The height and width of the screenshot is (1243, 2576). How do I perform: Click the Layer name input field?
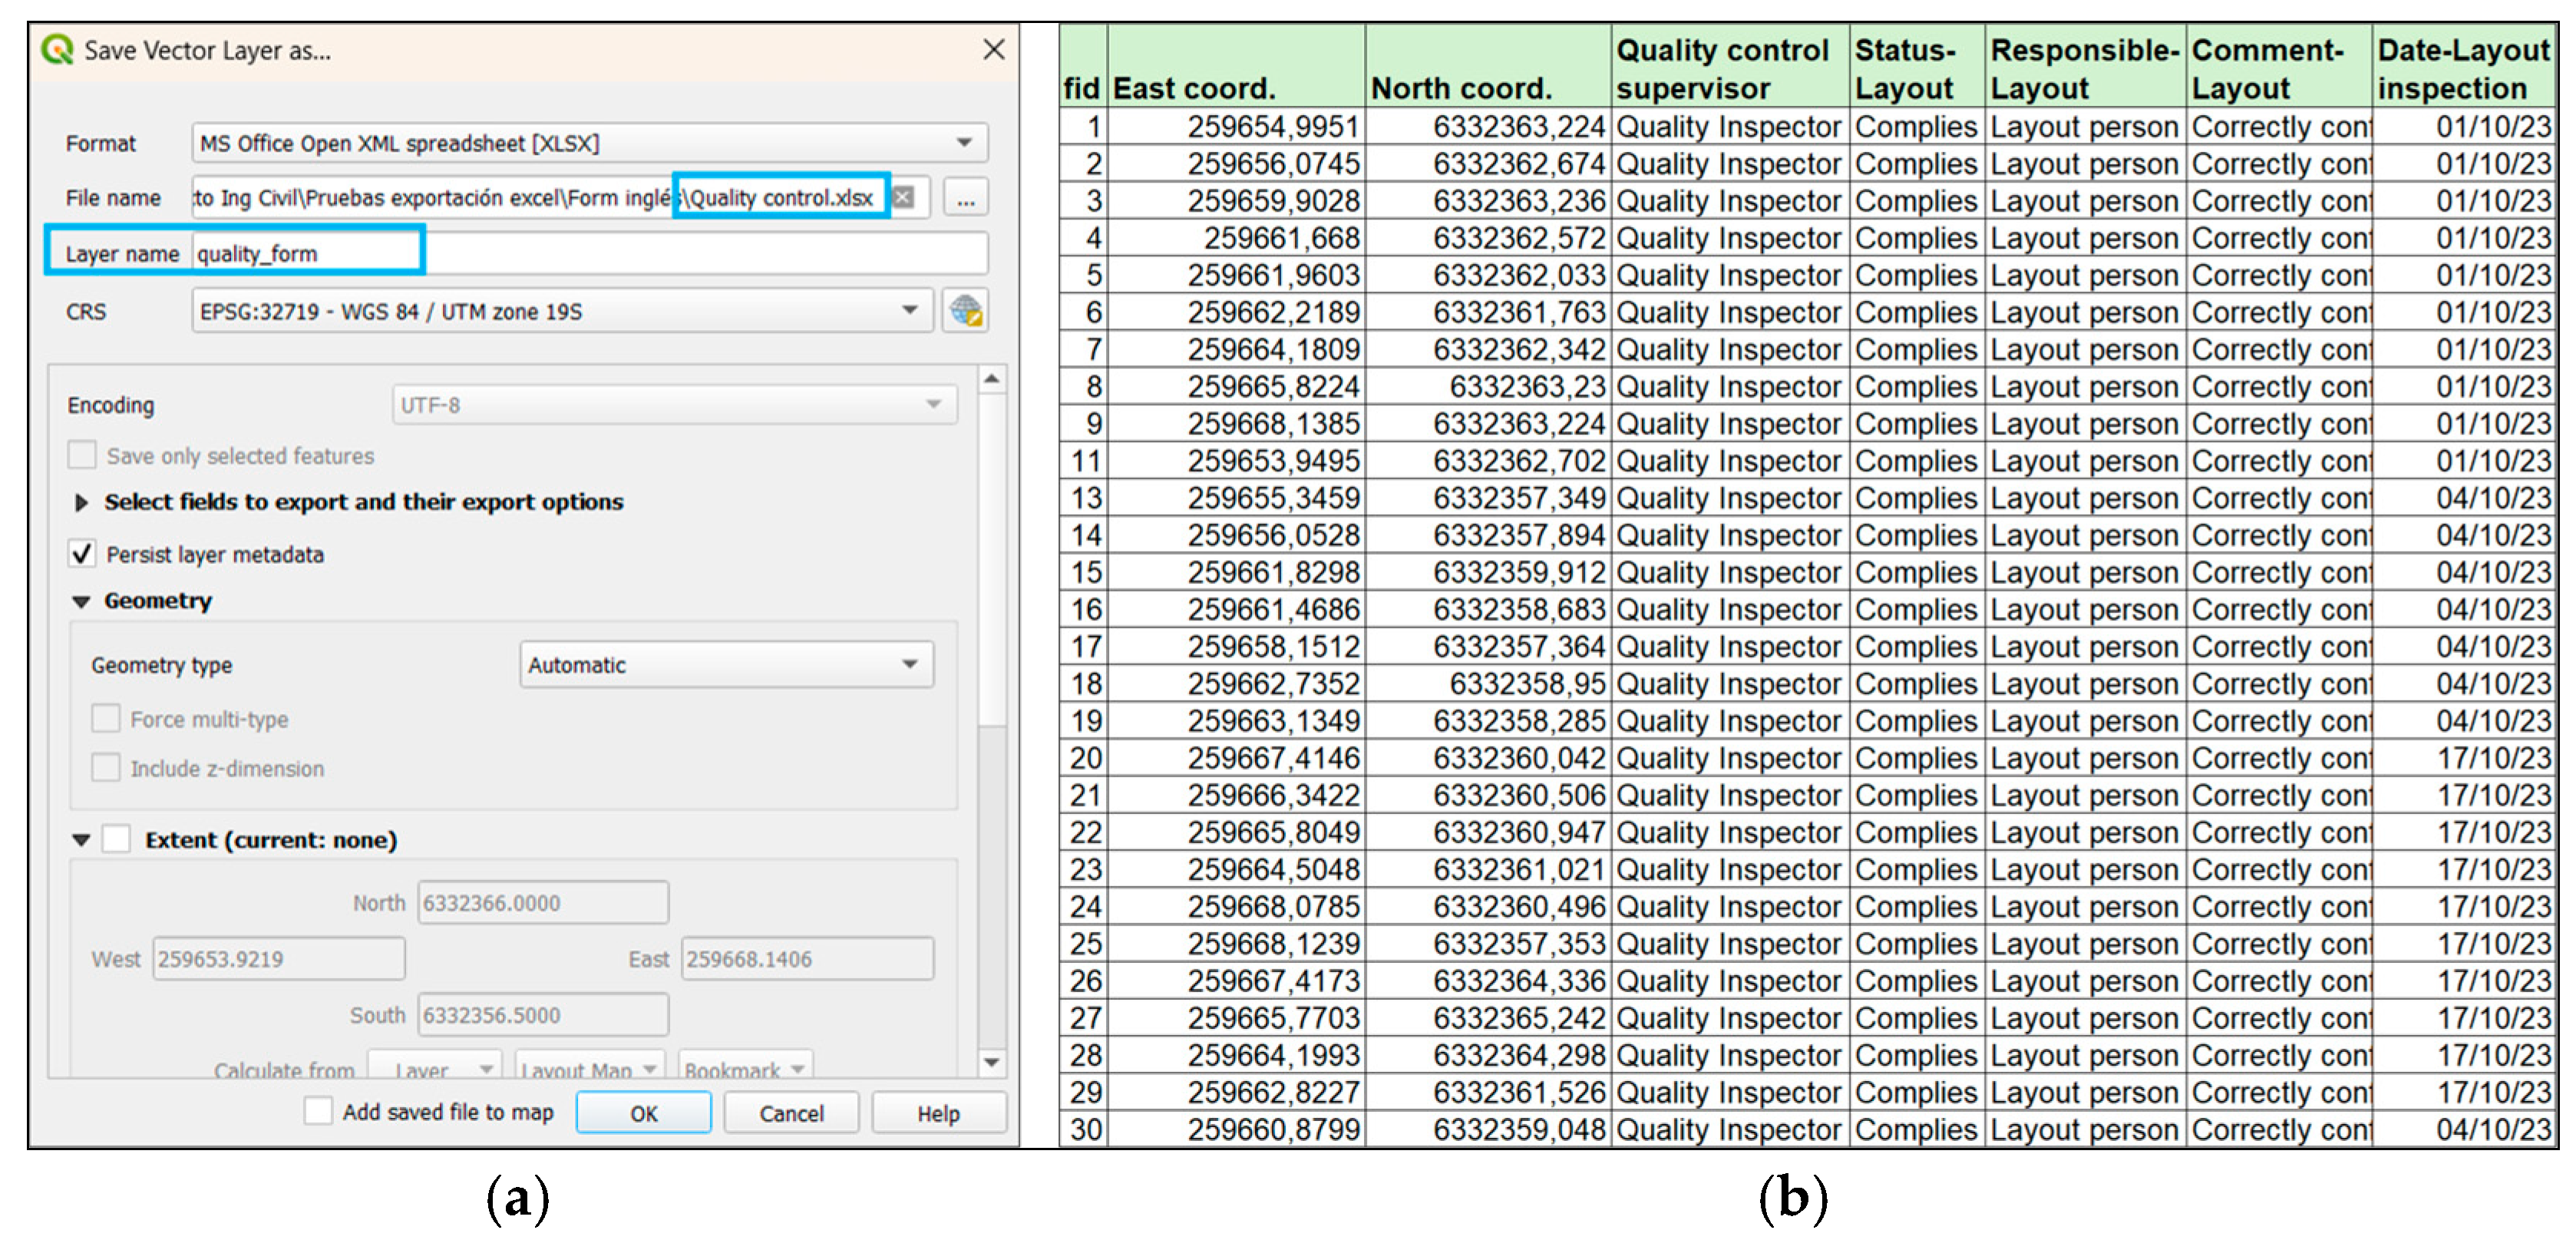[590, 254]
